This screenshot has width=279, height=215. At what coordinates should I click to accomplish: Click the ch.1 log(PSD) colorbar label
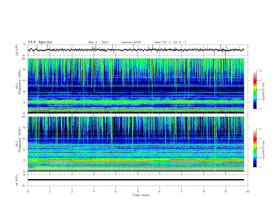264,92
